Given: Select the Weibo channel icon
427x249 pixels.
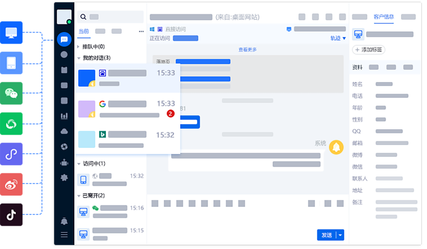Looking at the screenshot, I should [x=11, y=184].
